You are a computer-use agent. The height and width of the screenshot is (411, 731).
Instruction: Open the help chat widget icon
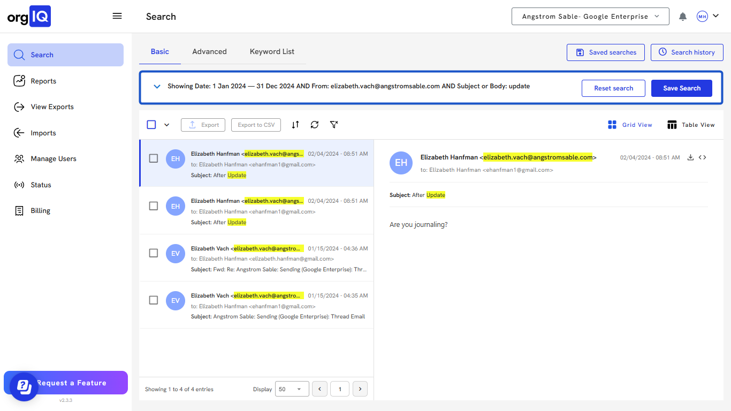coord(24,386)
